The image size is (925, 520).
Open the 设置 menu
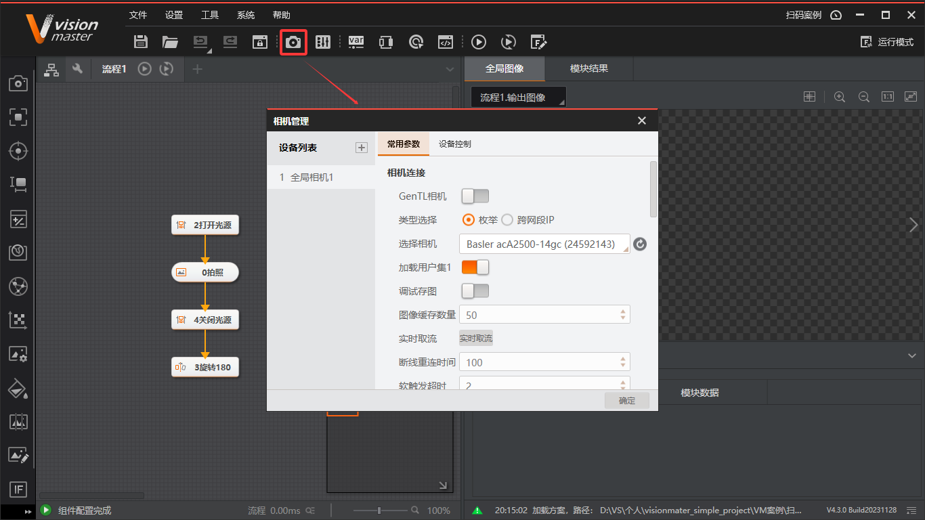(x=174, y=15)
